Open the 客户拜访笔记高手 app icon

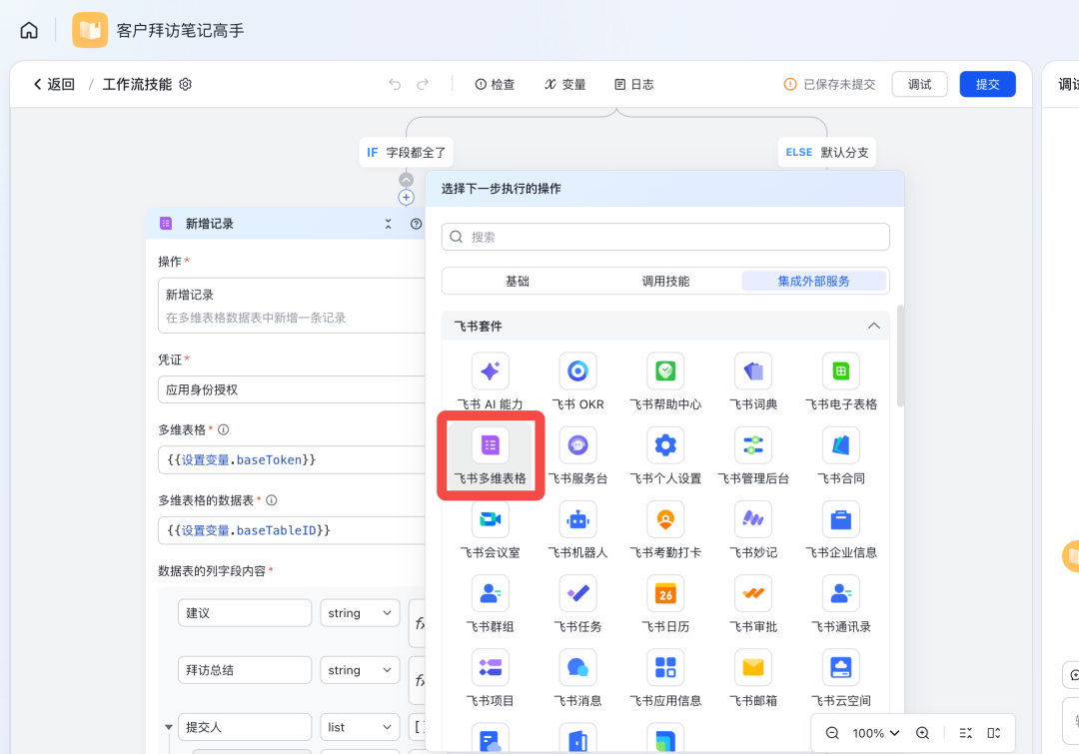(x=90, y=30)
